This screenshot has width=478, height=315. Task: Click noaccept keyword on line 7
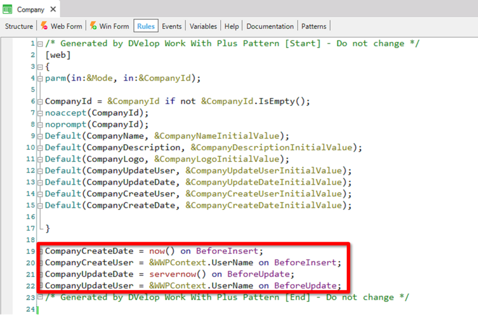point(66,113)
